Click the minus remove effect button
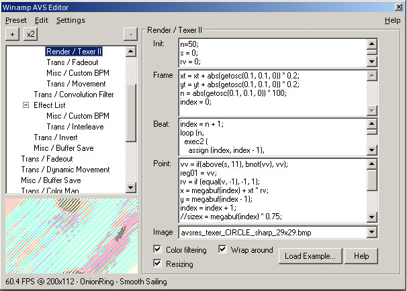 (x=130, y=34)
